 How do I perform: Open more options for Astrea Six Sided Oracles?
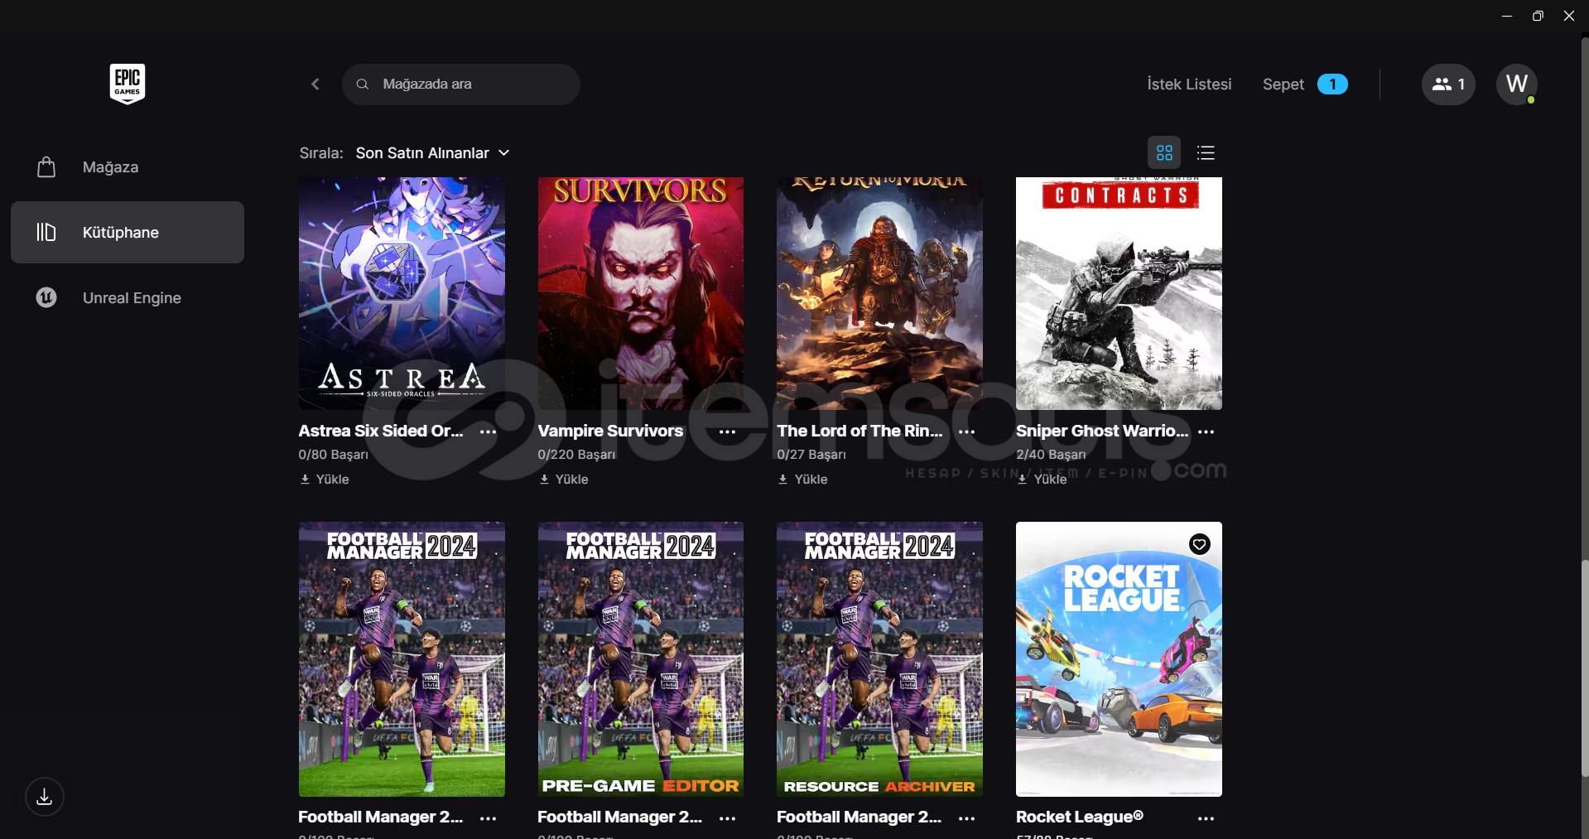pyautogui.click(x=489, y=432)
